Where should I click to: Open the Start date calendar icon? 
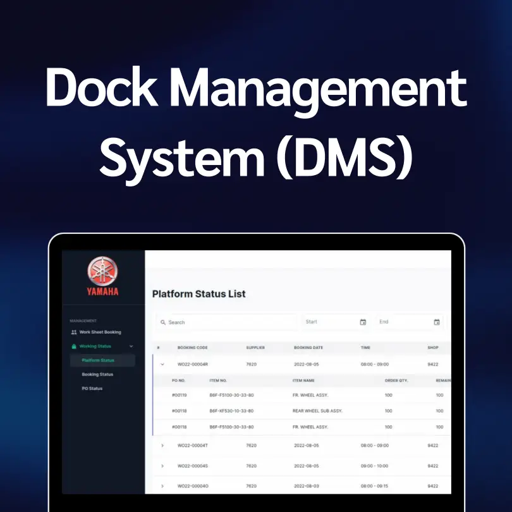tap(363, 322)
